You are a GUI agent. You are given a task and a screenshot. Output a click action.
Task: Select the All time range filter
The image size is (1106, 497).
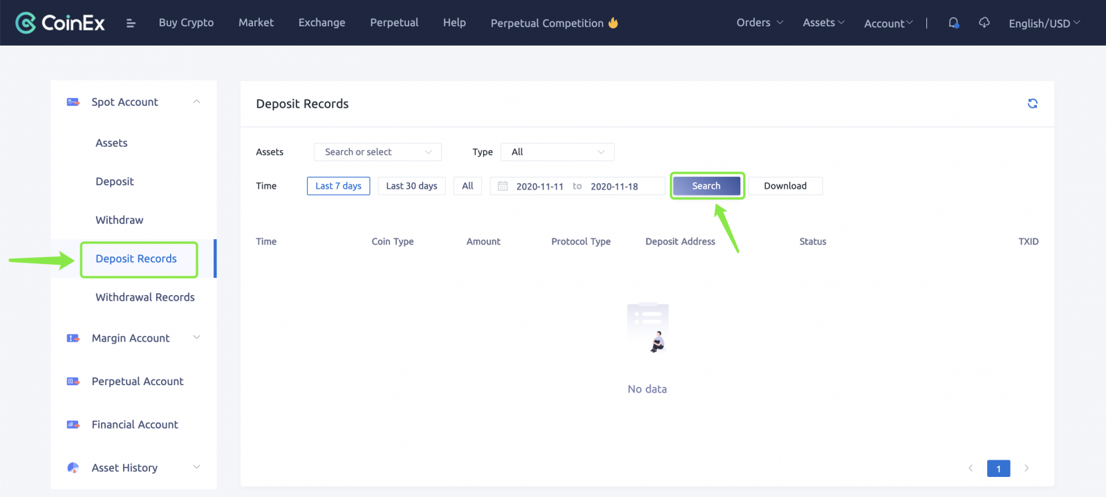tap(467, 186)
